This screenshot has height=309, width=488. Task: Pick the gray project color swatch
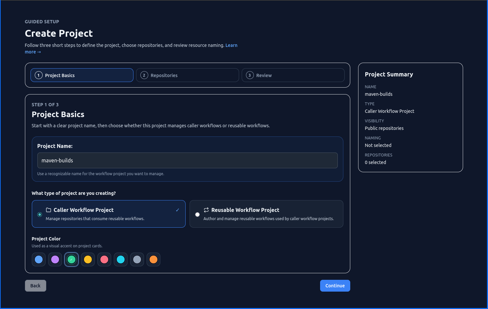pos(137,259)
